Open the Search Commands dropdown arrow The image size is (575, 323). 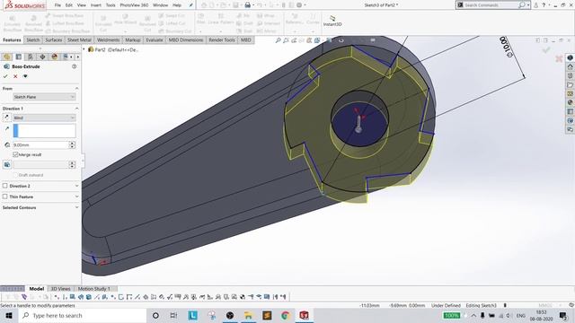[x=528, y=5]
